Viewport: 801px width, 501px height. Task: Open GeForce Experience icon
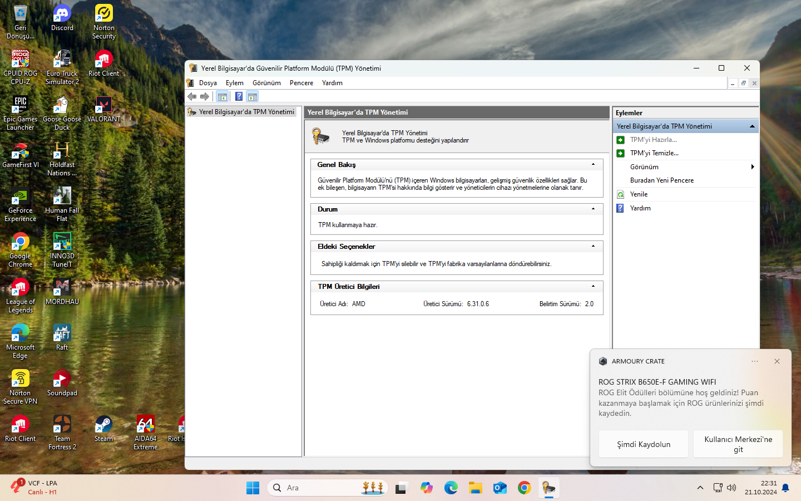[21, 204]
